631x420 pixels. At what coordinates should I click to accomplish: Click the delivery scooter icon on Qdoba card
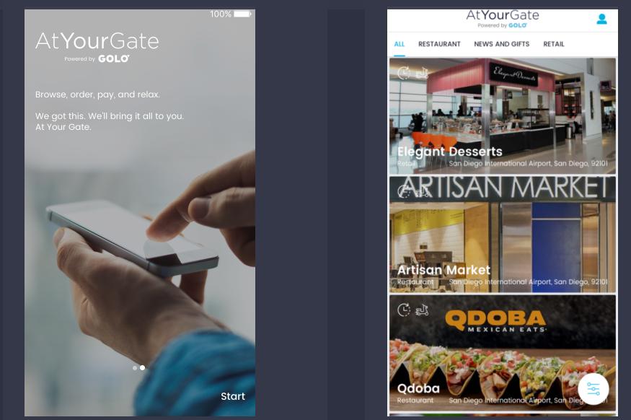422,310
